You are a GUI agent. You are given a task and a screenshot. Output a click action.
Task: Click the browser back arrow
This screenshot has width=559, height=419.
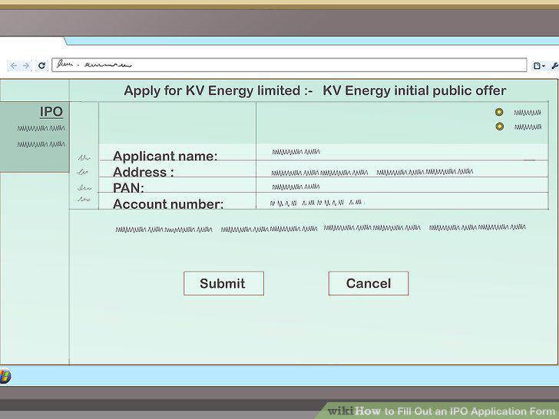point(14,65)
